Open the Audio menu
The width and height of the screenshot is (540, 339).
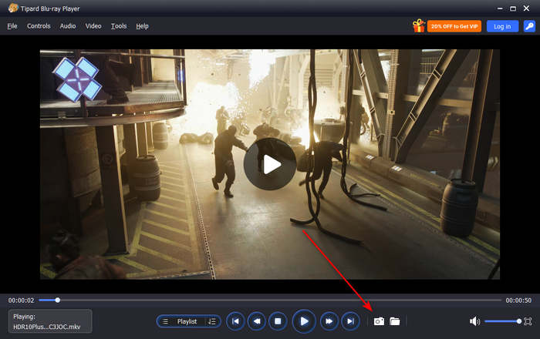68,26
